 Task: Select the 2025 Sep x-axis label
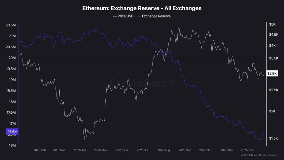(184, 150)
